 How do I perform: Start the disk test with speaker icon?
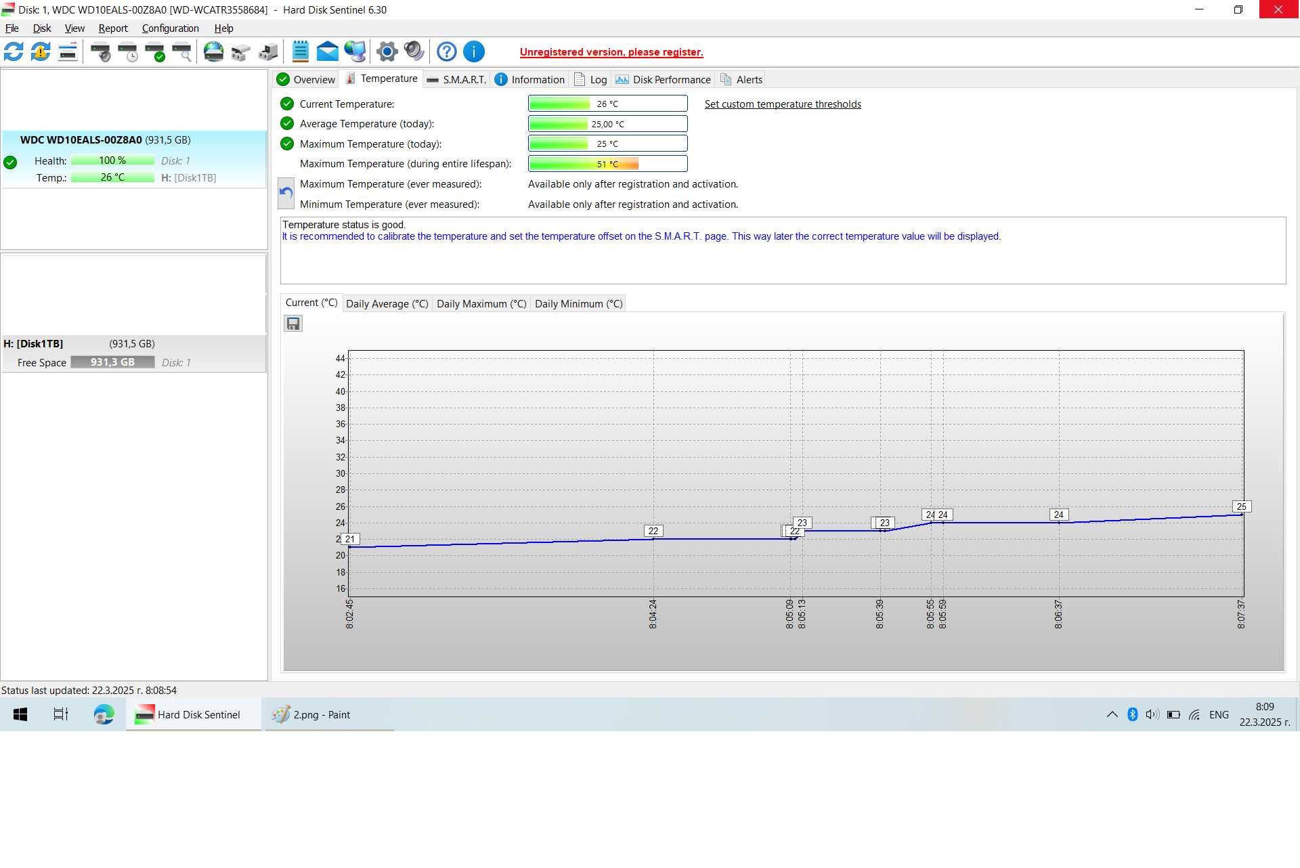[x=100, y=51]
